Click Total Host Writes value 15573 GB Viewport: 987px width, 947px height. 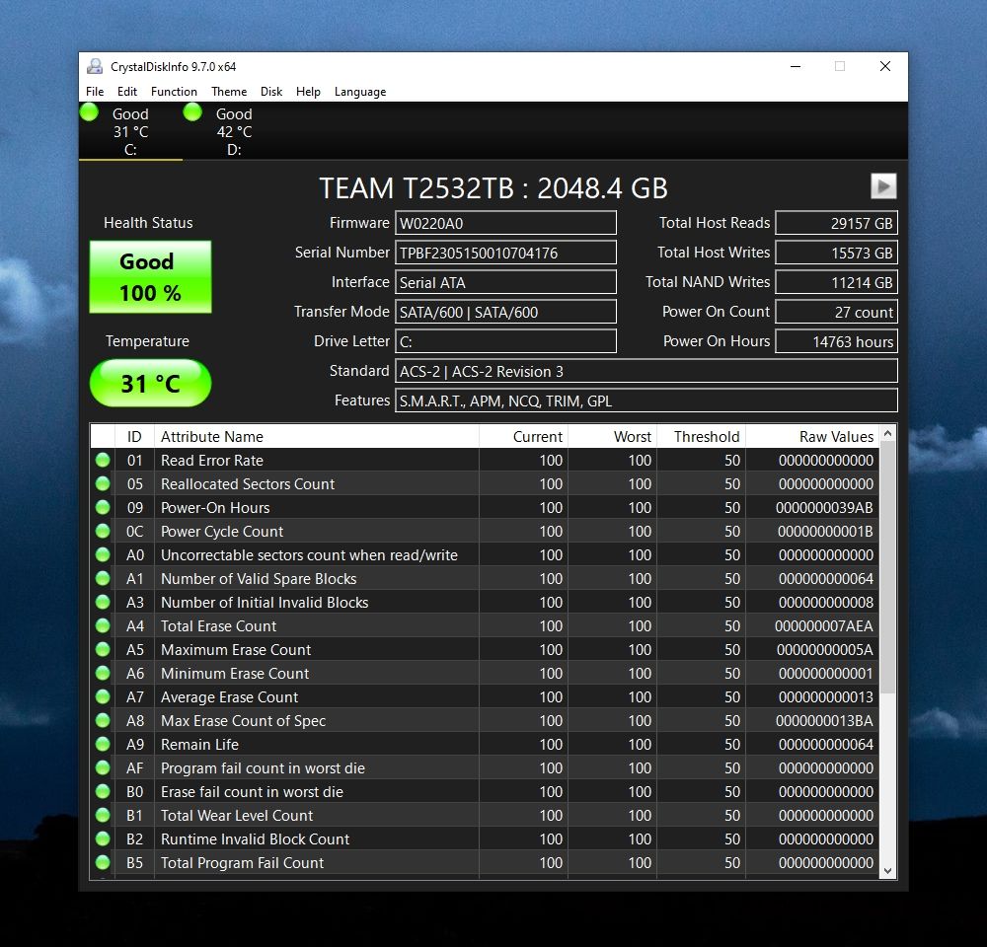point(836,253)
